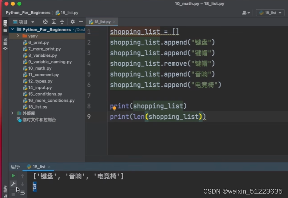Select the 'Select Opened File' crosshair icon
This screenshot has width=288, height=198.
click(x=45, y=22)
